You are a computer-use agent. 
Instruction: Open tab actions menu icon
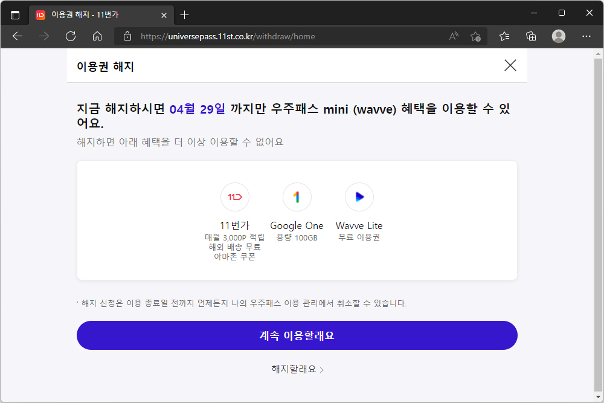point(15,15)
